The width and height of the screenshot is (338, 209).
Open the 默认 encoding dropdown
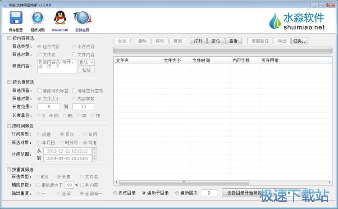[87, 62]
